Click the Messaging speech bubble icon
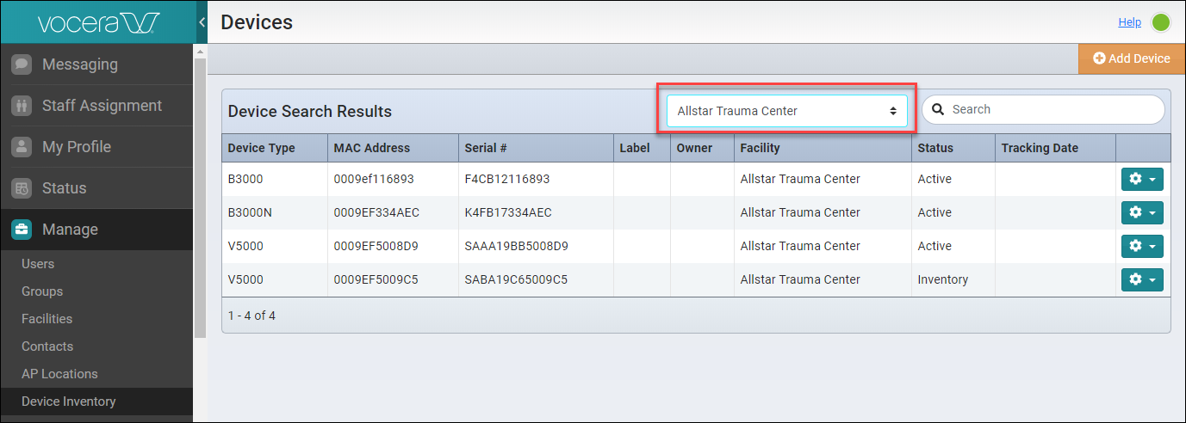The height and width of the screenshot is (423, 1186). 22,64
